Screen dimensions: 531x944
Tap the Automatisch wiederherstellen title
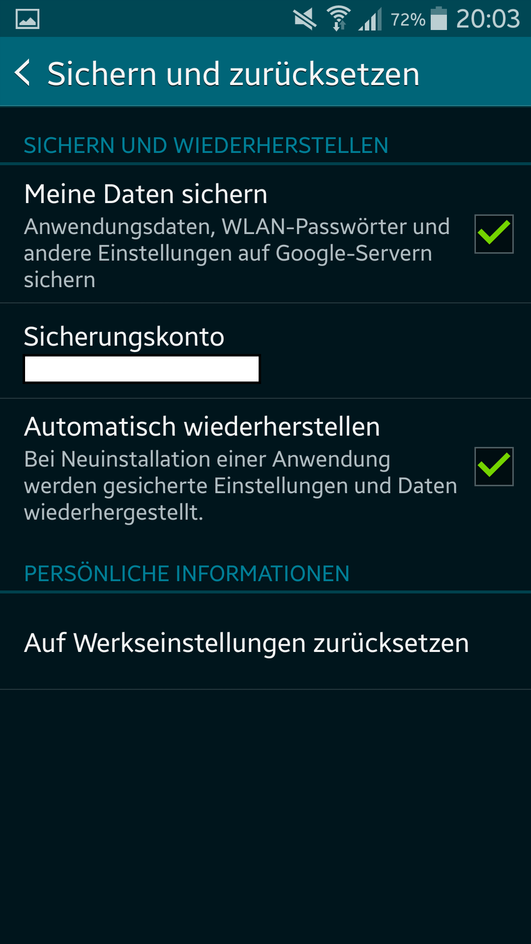coord(202,426)
